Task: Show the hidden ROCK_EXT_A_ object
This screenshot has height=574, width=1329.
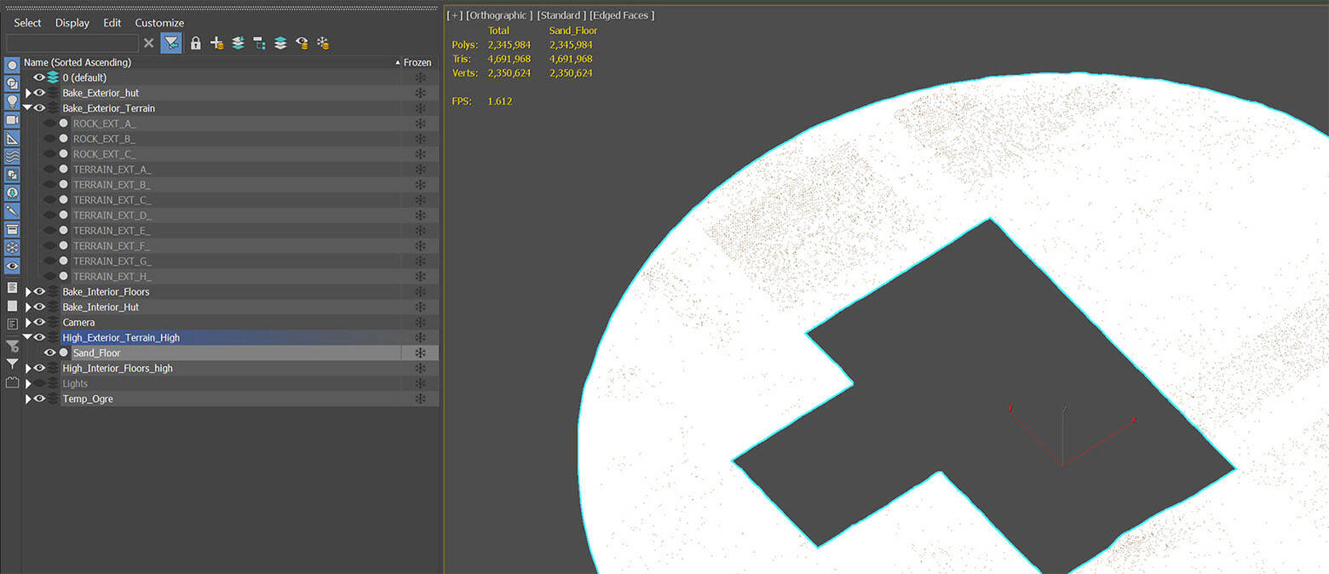Action: coord(50,123)
